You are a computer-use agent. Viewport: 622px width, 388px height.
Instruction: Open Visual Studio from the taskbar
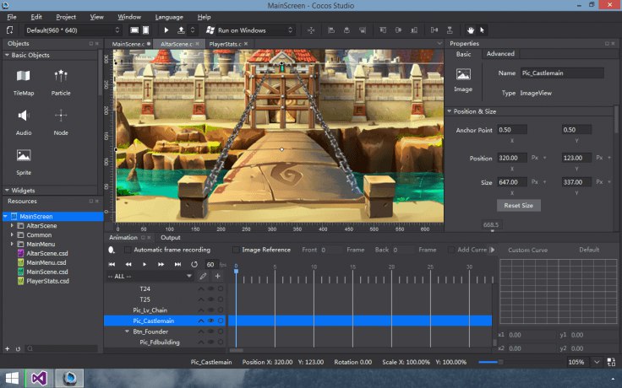(x=39, y=379)
